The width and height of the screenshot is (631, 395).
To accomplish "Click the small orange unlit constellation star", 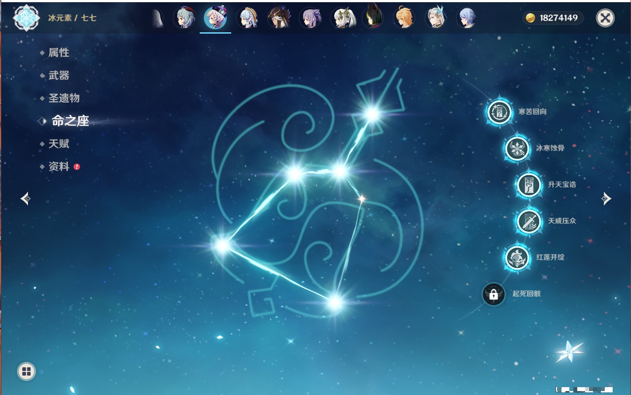I will pyautogui.click(x=361, y=199).
